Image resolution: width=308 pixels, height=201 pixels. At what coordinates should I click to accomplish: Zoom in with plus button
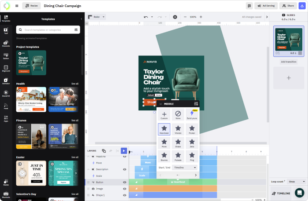201,17
